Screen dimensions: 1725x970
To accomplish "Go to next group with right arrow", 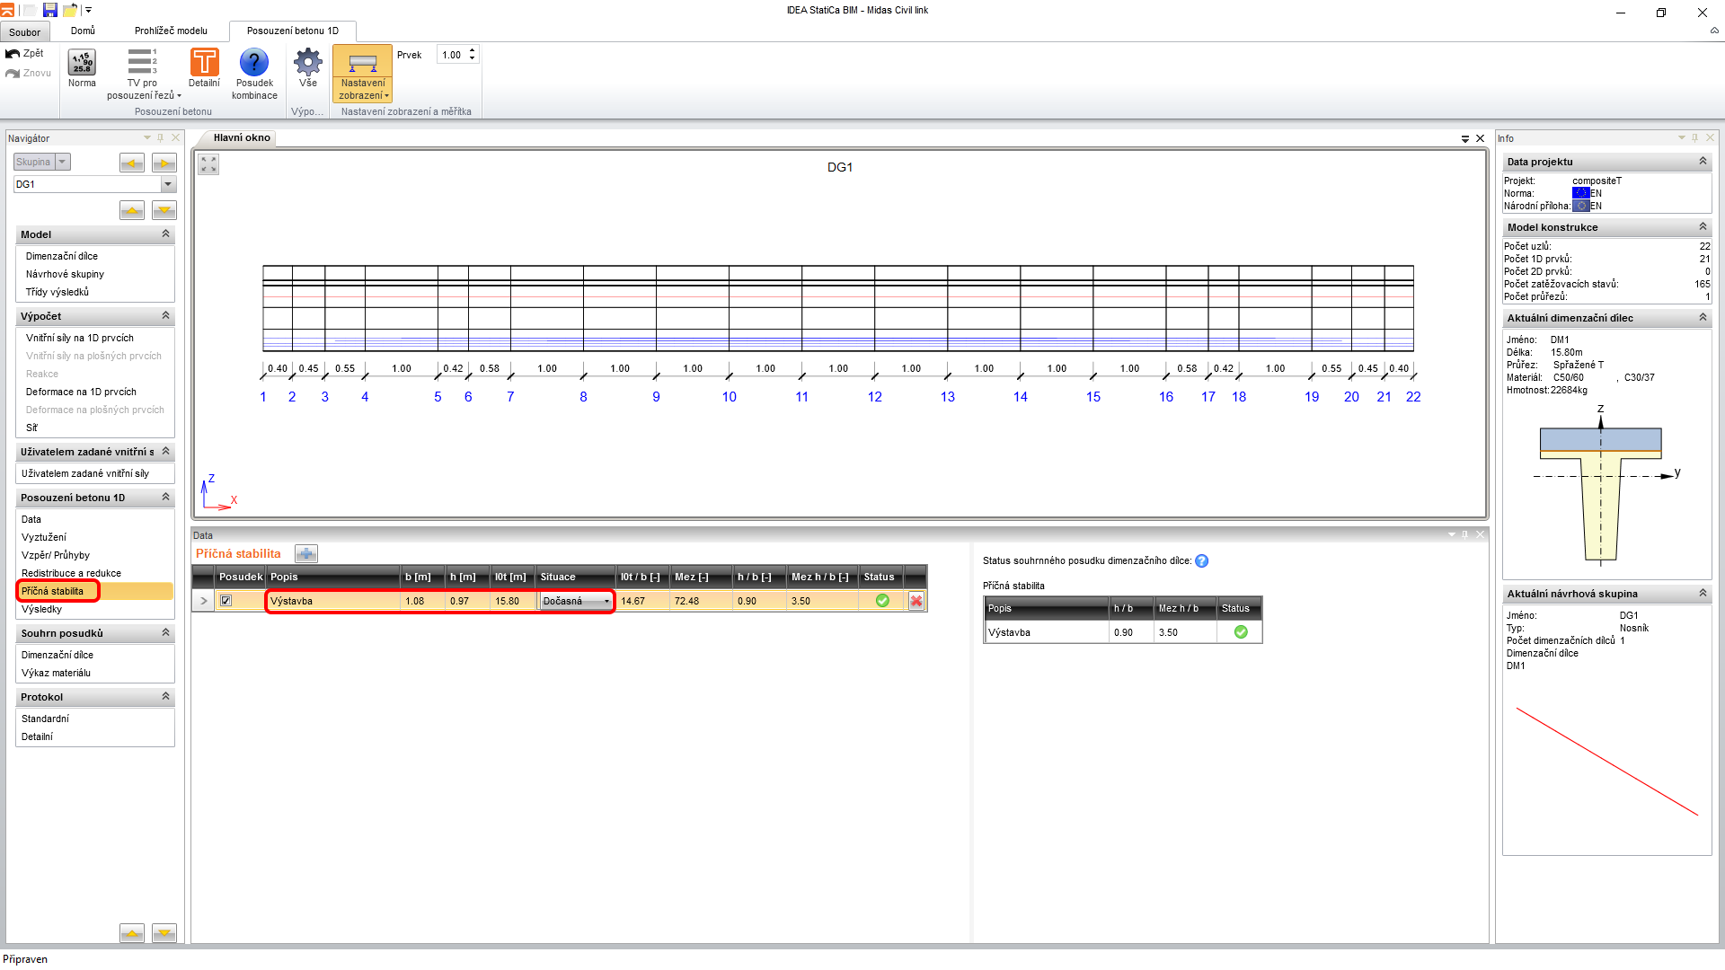I will (164, 163).
